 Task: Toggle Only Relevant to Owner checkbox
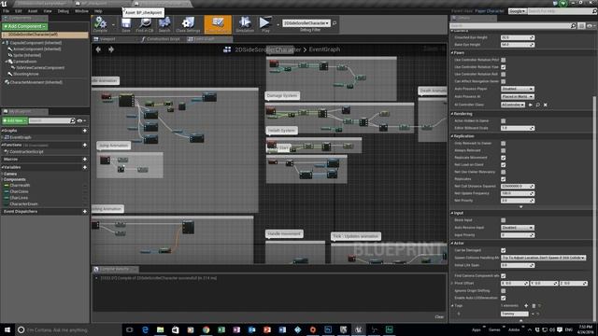[504, 143]
